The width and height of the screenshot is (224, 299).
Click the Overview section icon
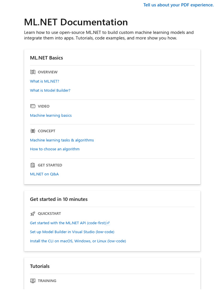33,72
